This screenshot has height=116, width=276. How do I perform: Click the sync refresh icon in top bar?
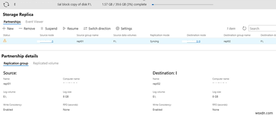click(6, 5)
